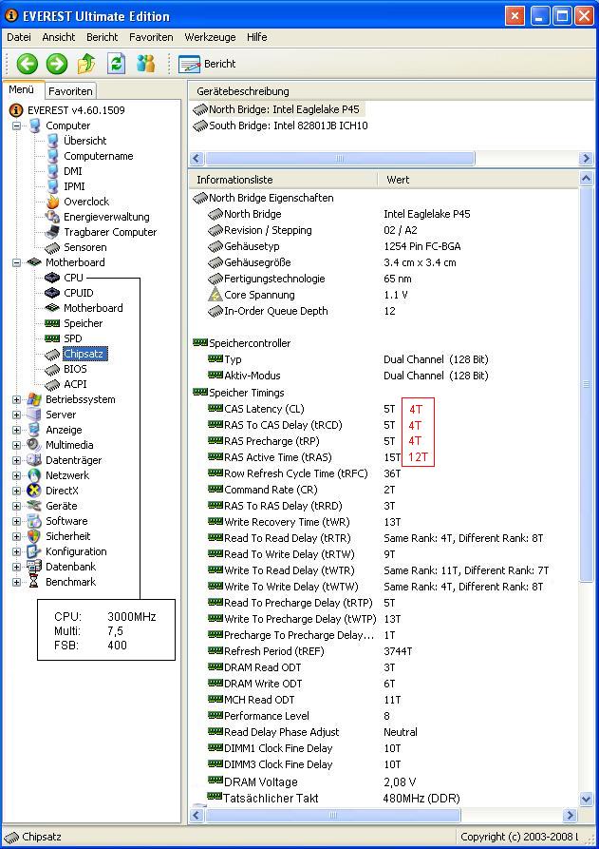
Task: Expand the Software node
Action: click(x=17, y=521)
